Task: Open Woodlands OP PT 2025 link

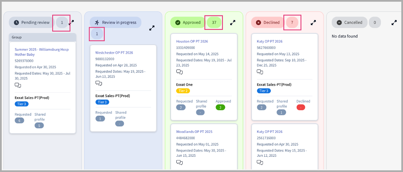Action: [x=194, y=132]
